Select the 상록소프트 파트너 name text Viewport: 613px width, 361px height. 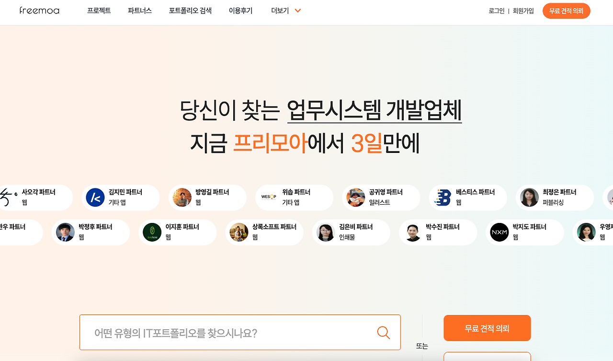tap(274, 227)
